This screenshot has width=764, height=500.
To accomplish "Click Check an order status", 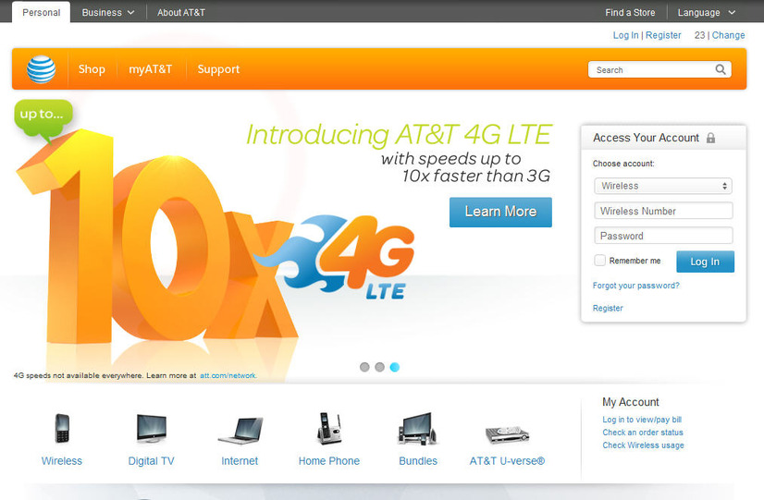I will (x=643, y=433).
